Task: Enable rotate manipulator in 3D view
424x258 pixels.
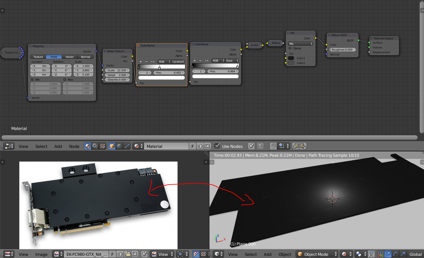Action: coord(395,254)
